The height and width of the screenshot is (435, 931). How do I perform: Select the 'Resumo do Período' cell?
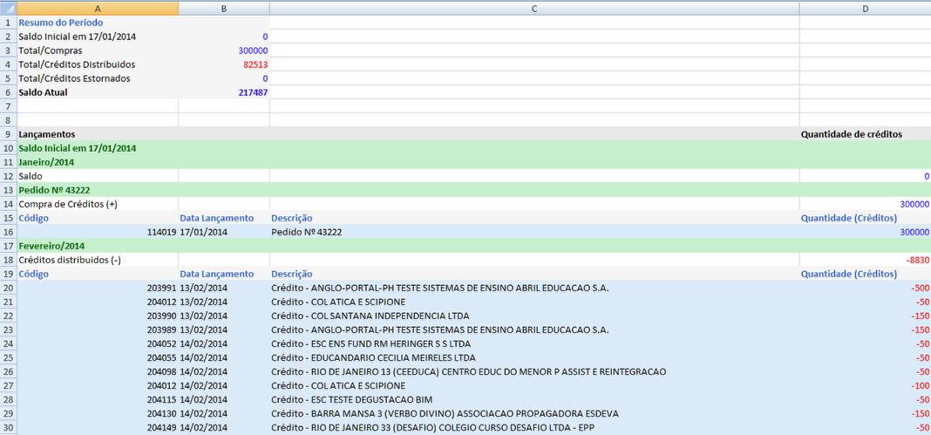pos(61,23)
